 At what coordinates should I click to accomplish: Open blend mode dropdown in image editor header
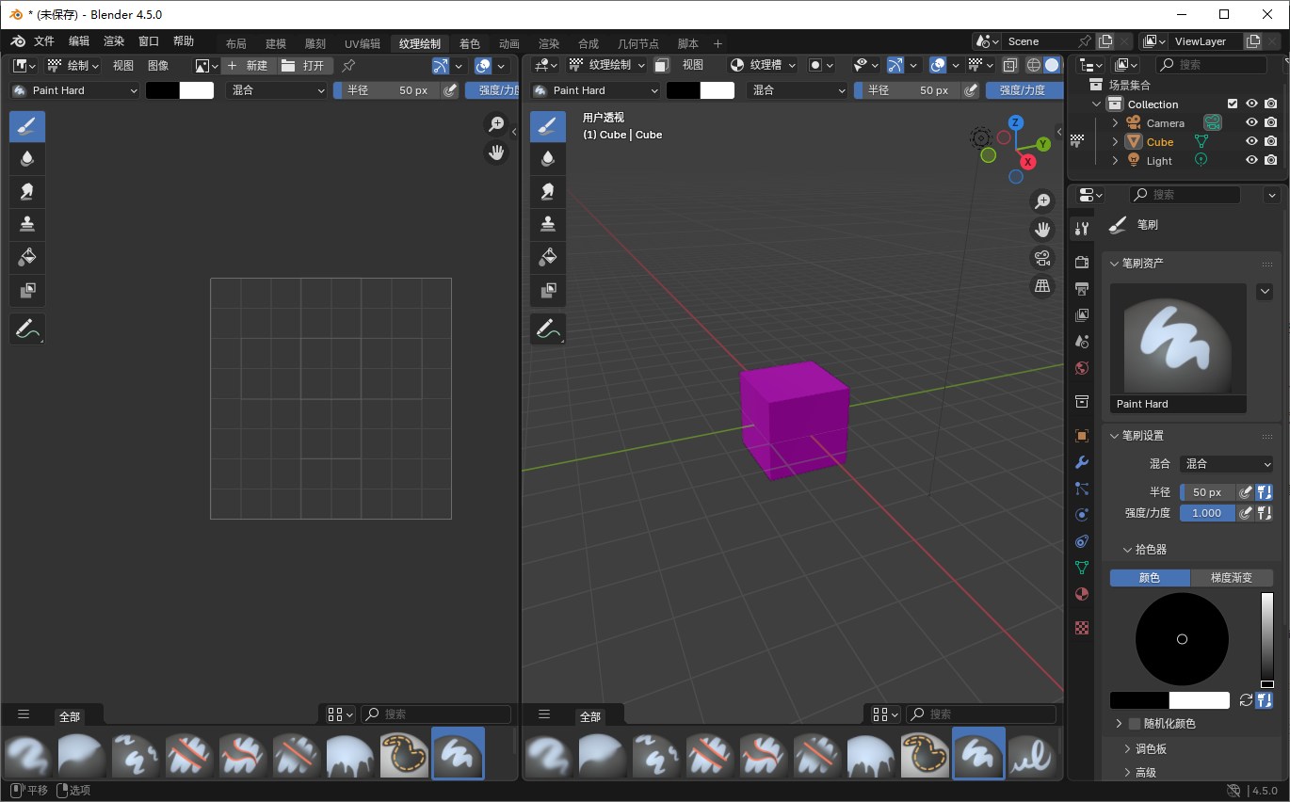click(276, 90)
